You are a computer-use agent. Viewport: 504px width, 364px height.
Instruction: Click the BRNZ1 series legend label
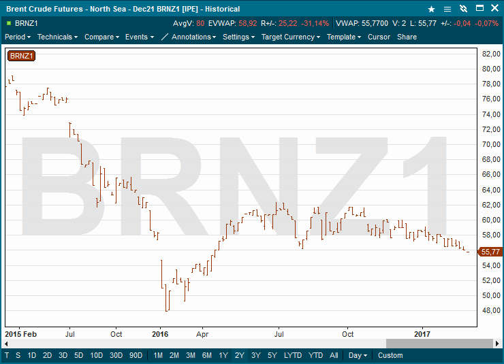21,56
